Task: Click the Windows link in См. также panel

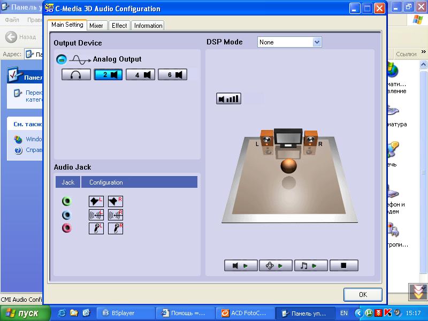Action: (x=34, y=139)
